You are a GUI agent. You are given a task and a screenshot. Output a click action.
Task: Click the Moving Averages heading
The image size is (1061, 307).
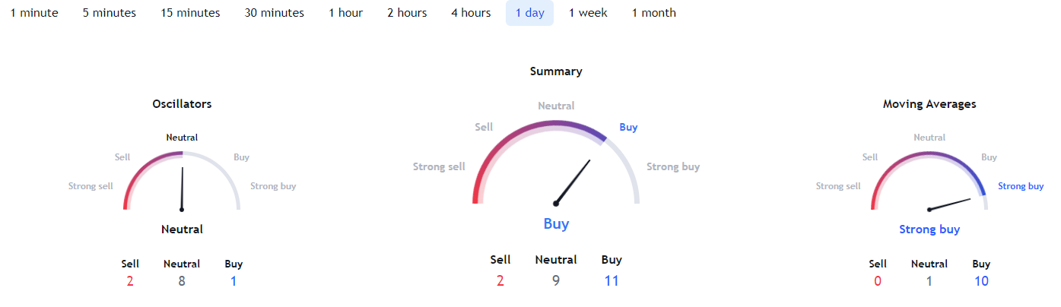click(929, 104)
